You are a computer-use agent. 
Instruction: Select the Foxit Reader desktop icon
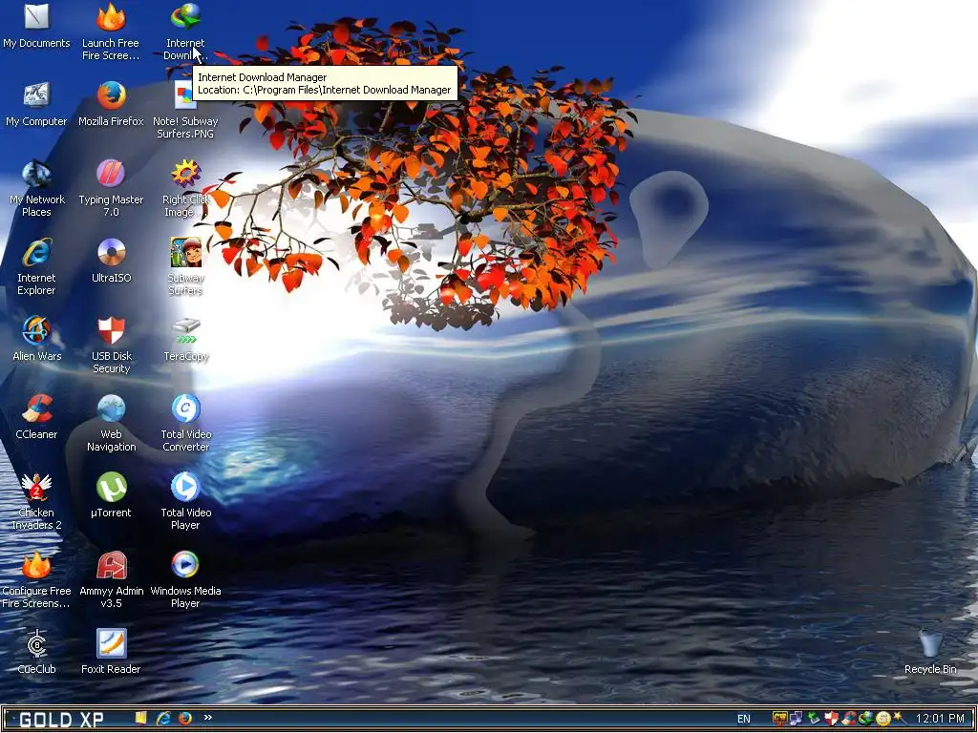click(111, 652)
